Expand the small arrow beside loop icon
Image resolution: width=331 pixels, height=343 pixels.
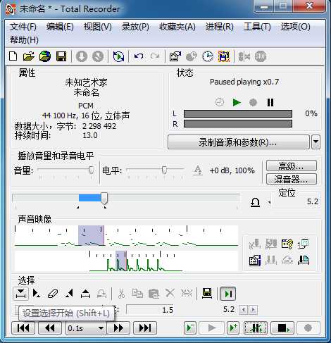click(x=270, y=203)
